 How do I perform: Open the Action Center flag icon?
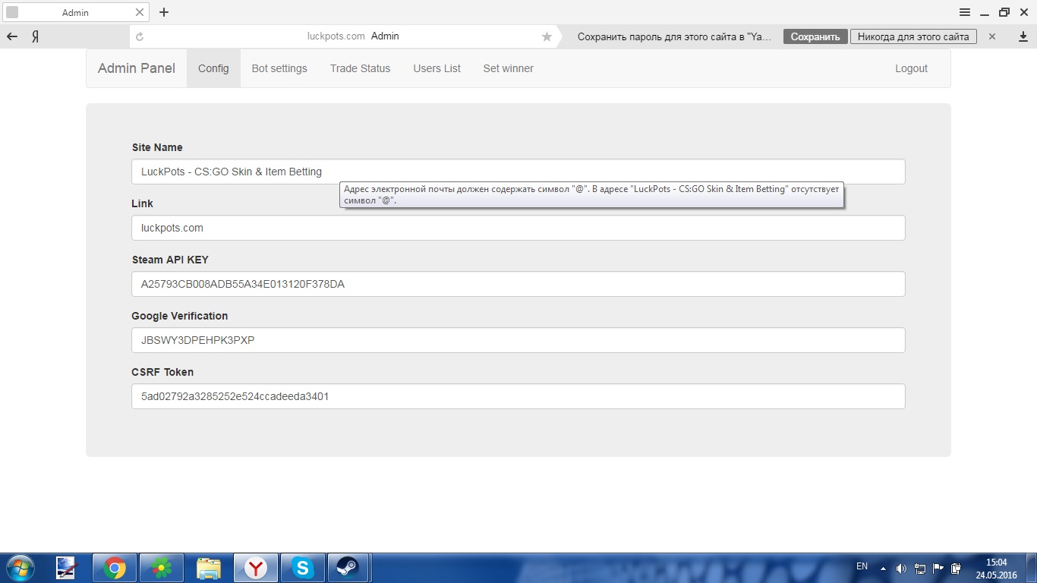938,569
